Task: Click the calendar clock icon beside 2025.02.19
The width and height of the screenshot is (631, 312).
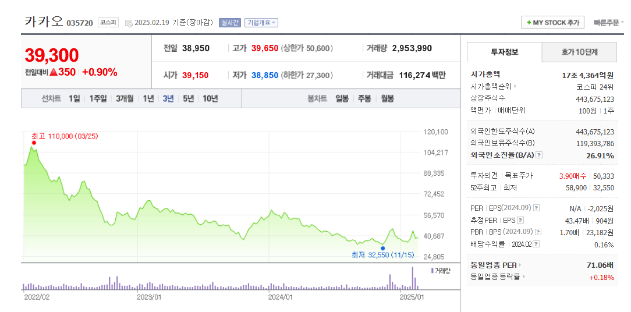Action: pos(129,23)
